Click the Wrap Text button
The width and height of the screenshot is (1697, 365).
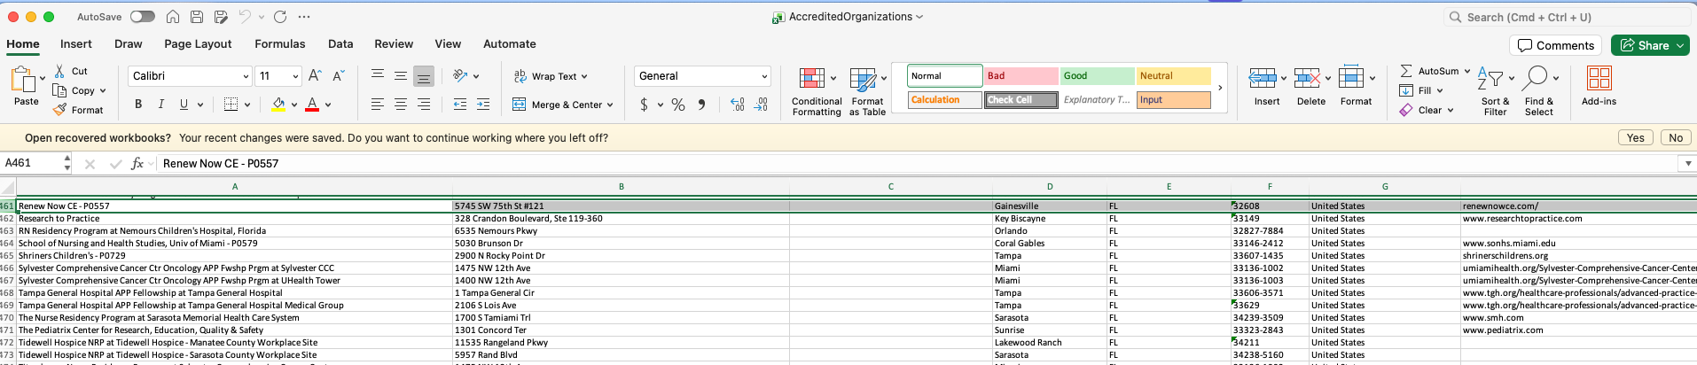[550, 76]
